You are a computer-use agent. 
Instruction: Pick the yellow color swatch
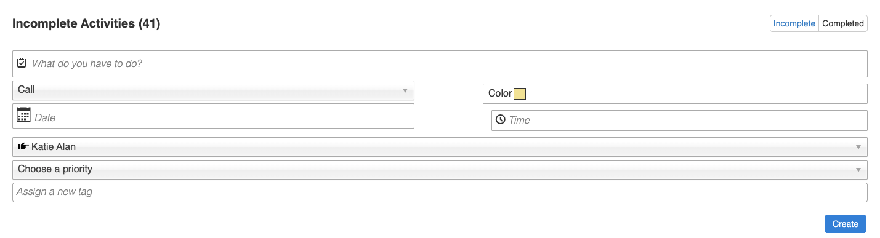520,93
